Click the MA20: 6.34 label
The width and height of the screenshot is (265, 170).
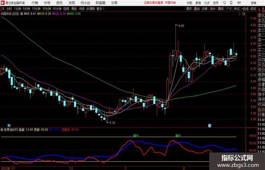59,14
